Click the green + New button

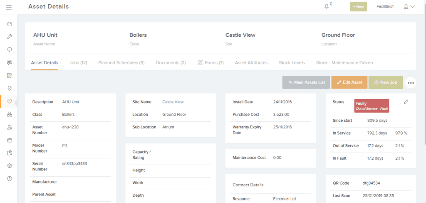point(358,7)
